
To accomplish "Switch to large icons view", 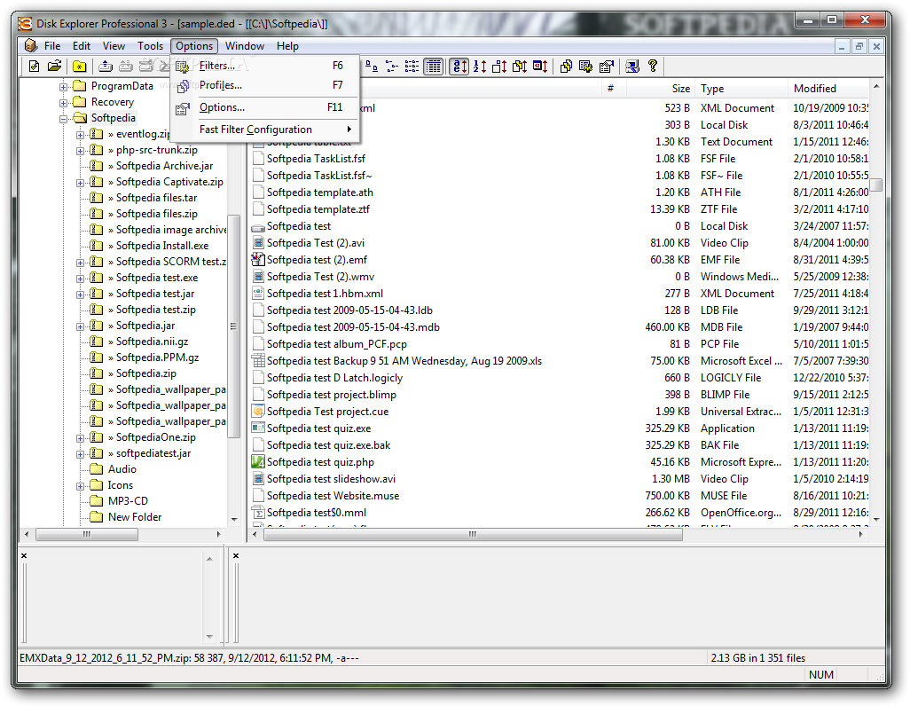I will [x=372, y=67].
